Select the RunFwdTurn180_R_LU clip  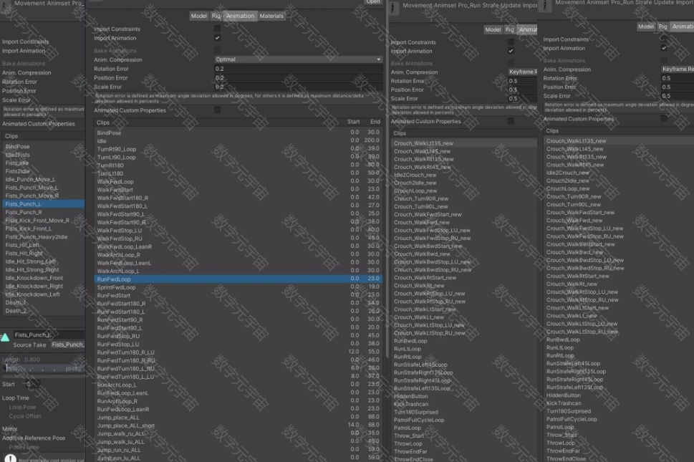(238, 352)
